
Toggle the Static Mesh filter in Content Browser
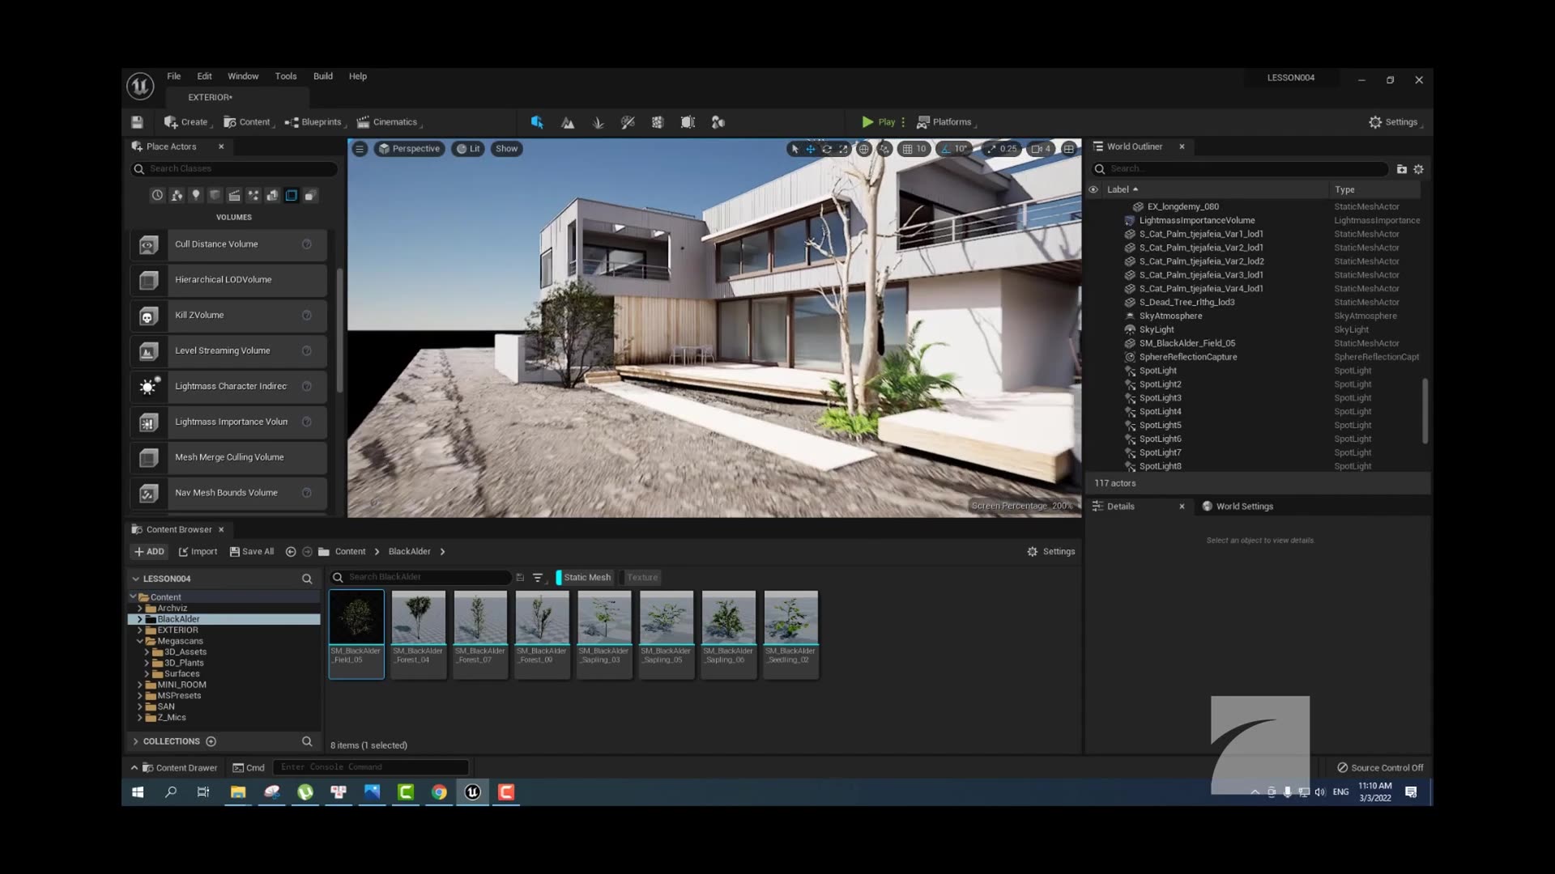coord(585,577)
